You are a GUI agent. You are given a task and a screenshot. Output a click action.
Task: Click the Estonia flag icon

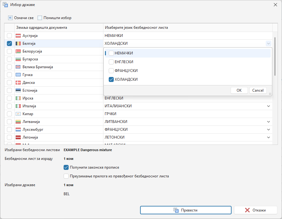[18, 90]
